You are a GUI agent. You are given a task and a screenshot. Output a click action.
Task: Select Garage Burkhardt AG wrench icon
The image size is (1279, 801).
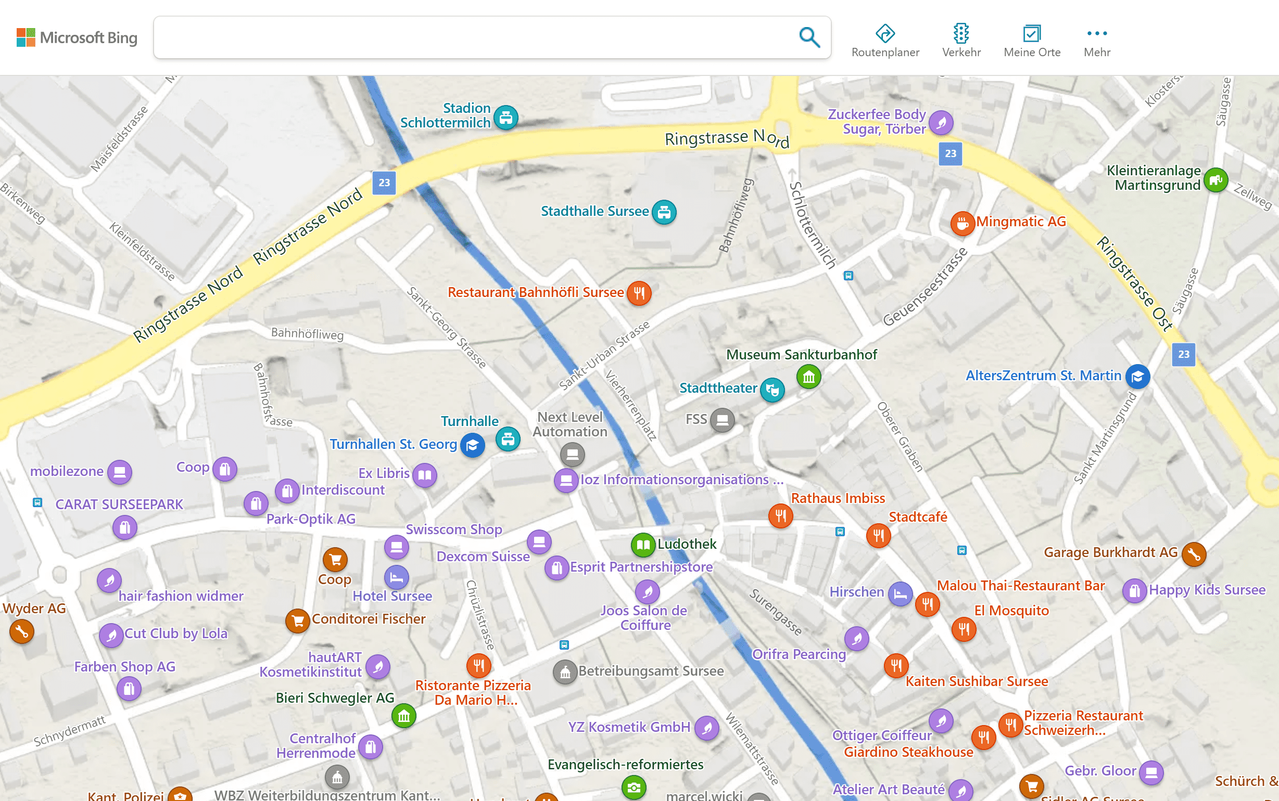pos(1194,554)
